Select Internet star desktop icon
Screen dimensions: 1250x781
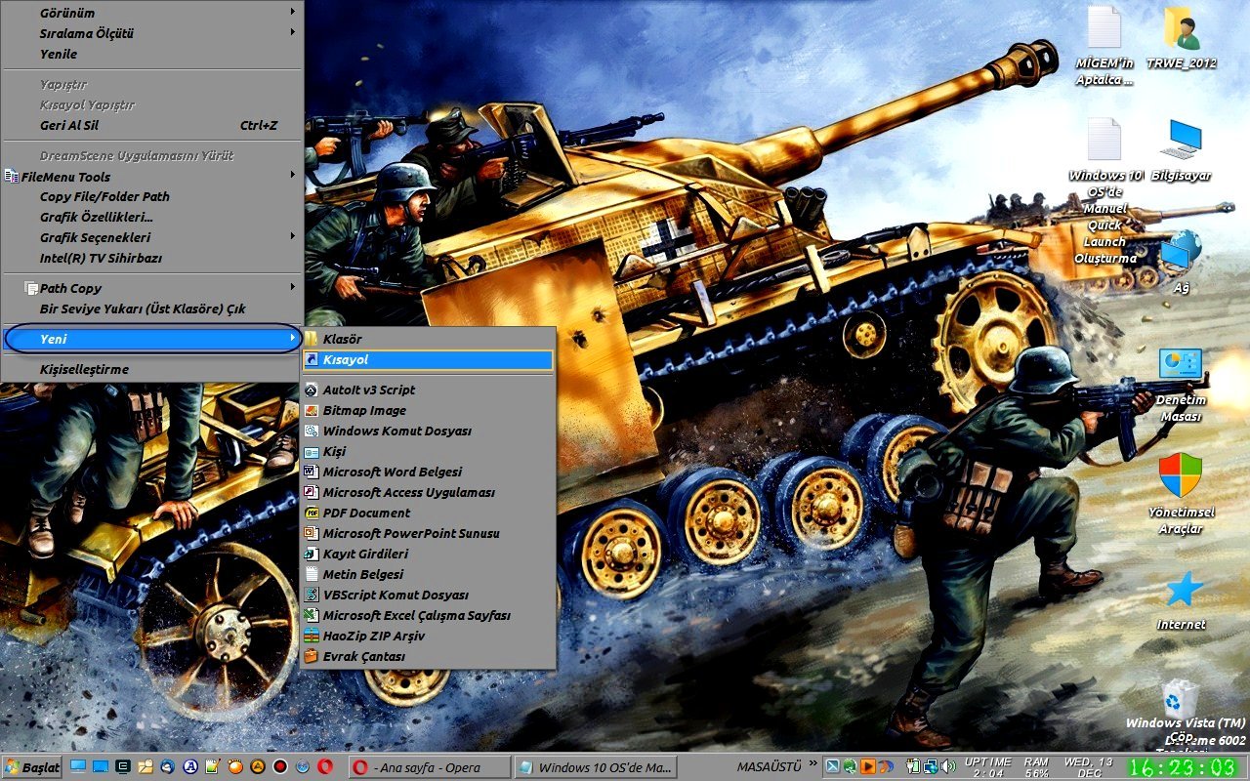(x=1183, y=600)
